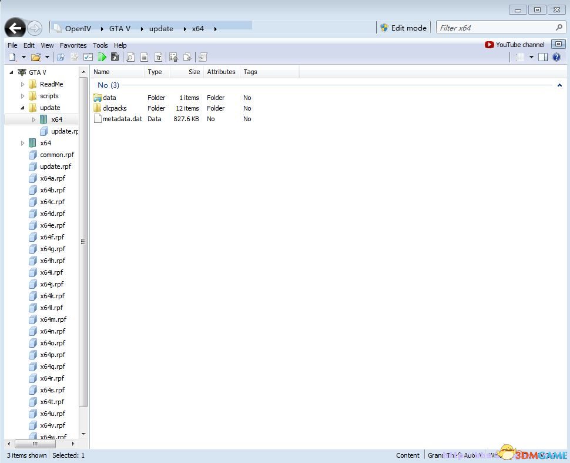Open the View menu

click(47, 45)
